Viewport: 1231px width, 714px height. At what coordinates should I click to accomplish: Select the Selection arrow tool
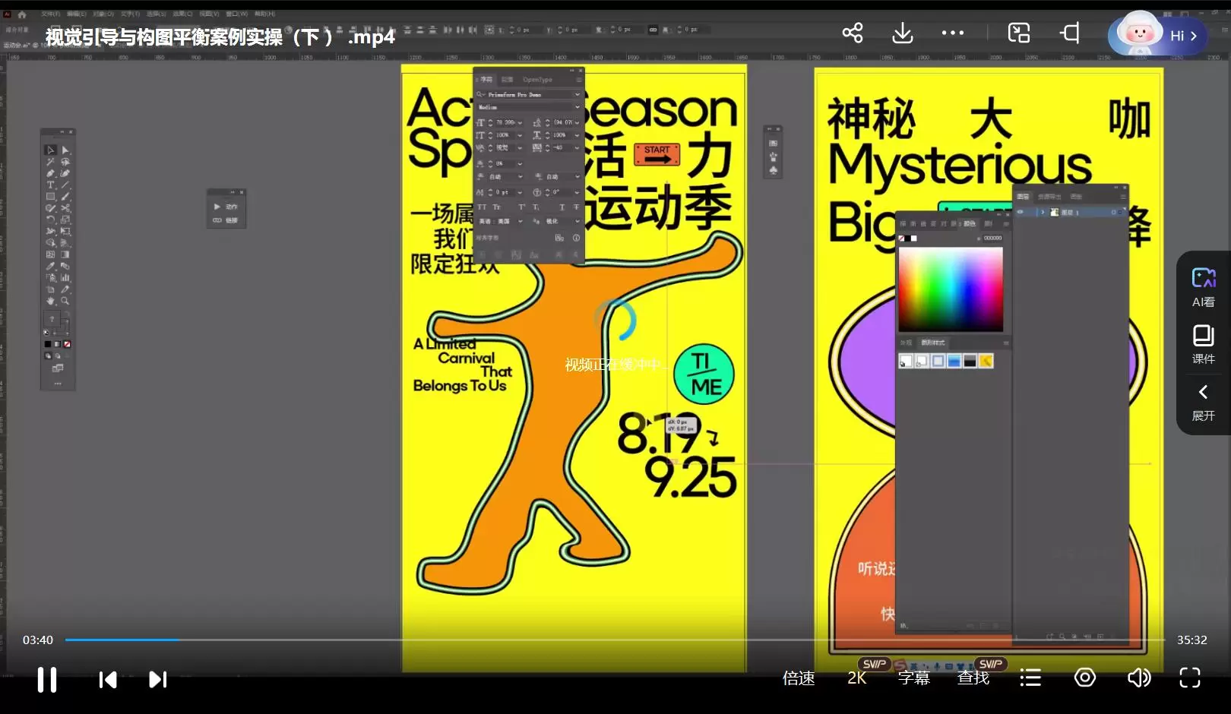[x=50, y=150]
